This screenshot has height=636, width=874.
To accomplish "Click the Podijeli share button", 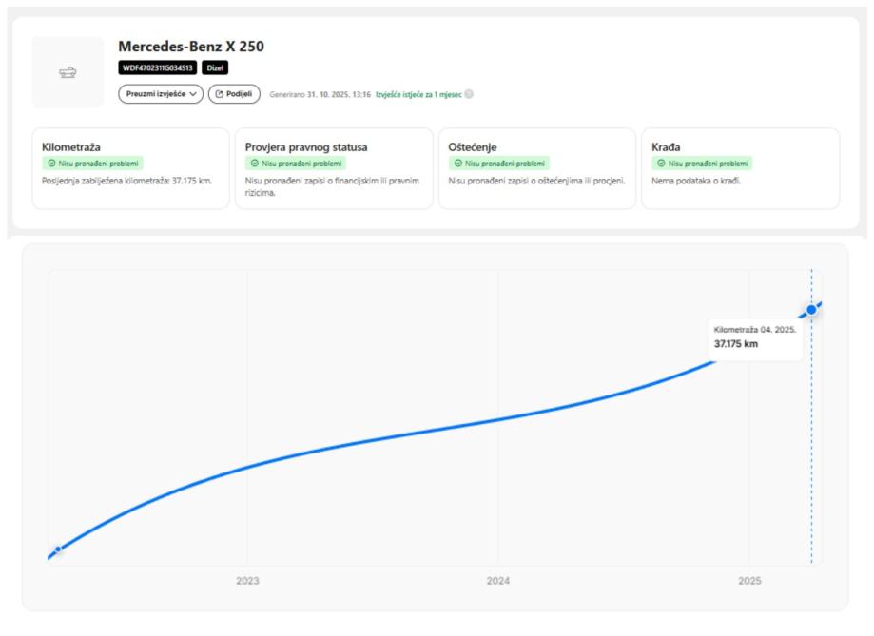I will pyautogui.click(x=234, y=94).
